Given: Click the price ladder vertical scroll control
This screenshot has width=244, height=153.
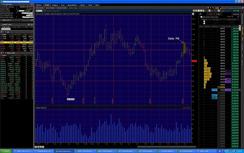Looking at the screenshot, I should 240,28.
